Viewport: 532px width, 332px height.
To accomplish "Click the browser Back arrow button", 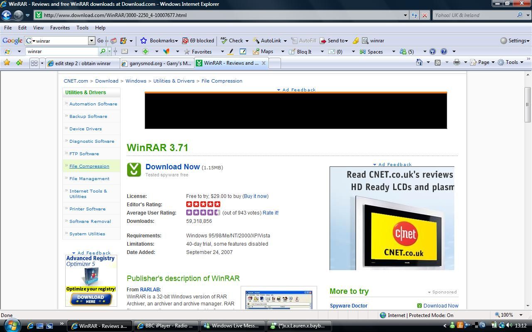I will pyautogui.click(x=6, y=15).
